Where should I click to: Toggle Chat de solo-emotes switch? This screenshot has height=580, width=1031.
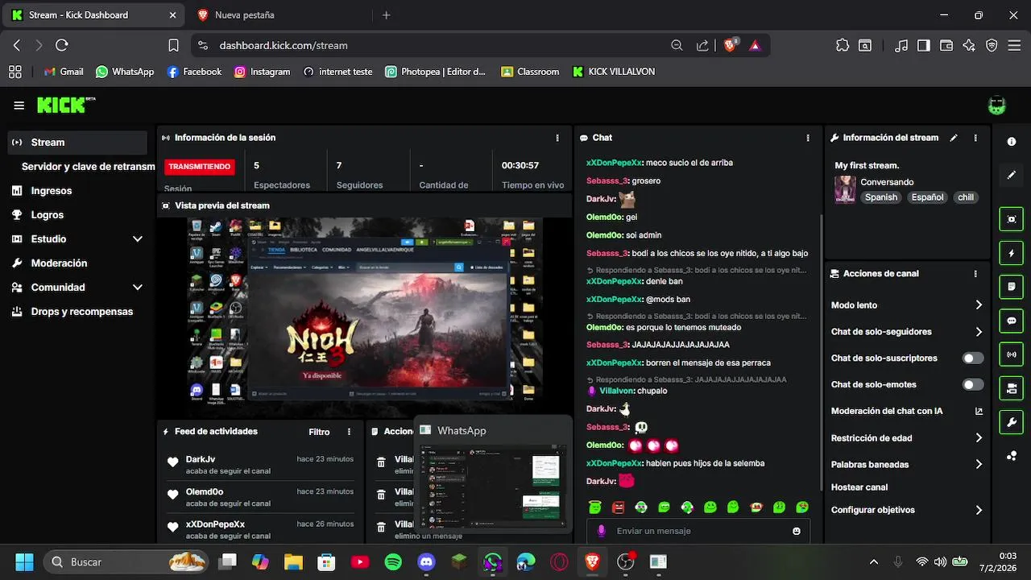973,384
